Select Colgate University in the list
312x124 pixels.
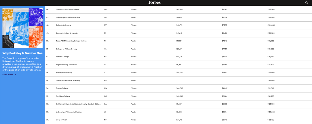64,25
